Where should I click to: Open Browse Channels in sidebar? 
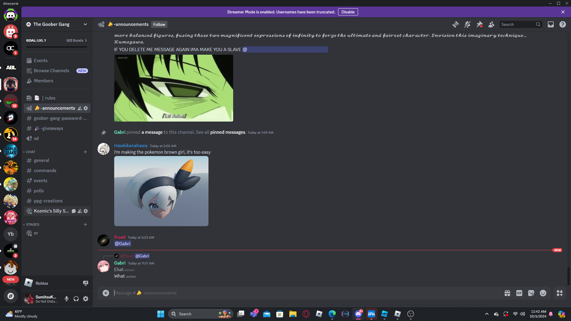pos(51,71)
